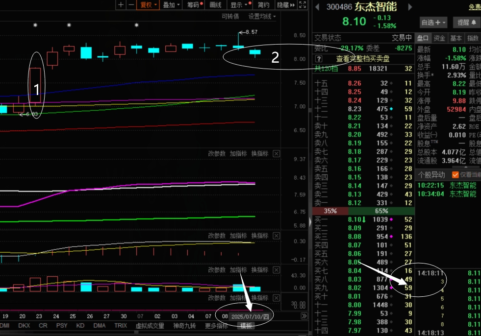This screenshot has height=336, width=481.
Task: Open 更多指标 more indicators
Action: click(x=217, y=326)
